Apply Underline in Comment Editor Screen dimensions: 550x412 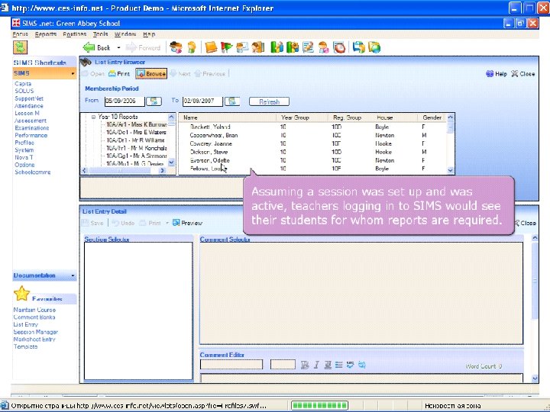coord(328,365)
